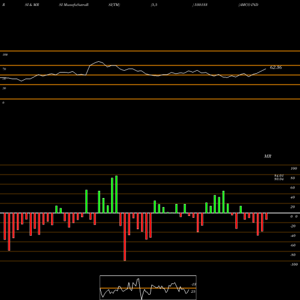The width and height of the screenshot is (300, 300).
Task: Click the 25 value in mini chart
Action: (x=193, y=292)
